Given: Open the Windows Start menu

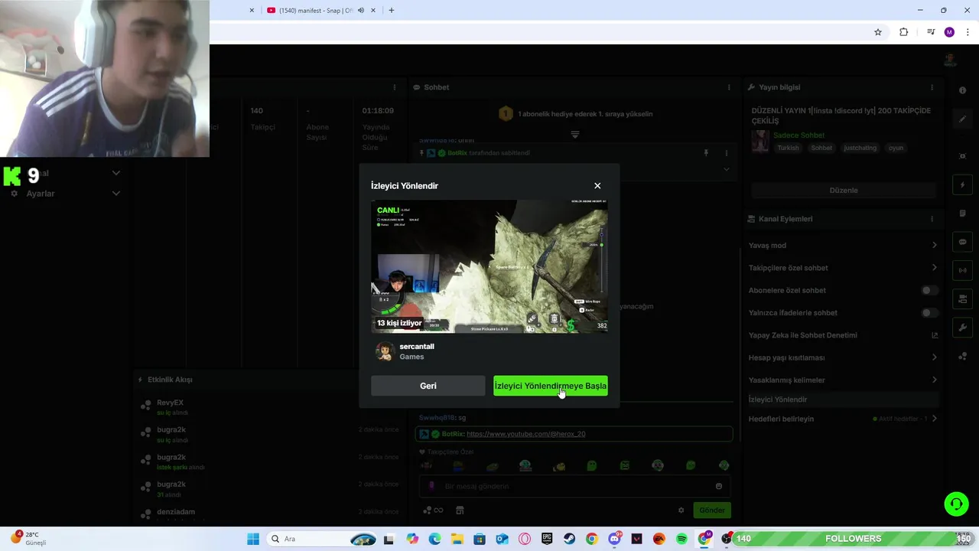Looking at the screenshot, I should [x=253, y=539].
